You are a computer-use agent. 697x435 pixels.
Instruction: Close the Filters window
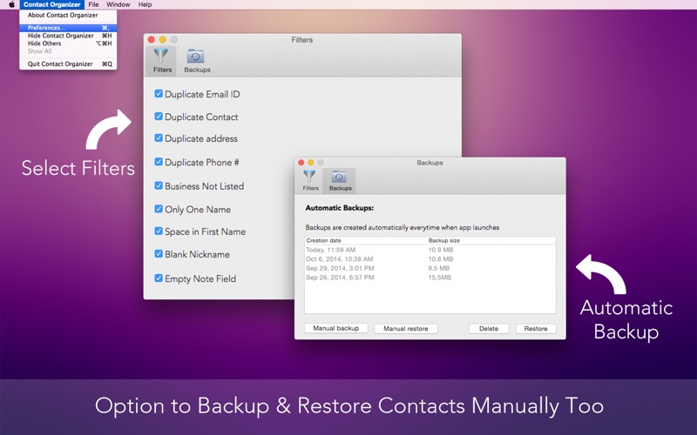152,39
